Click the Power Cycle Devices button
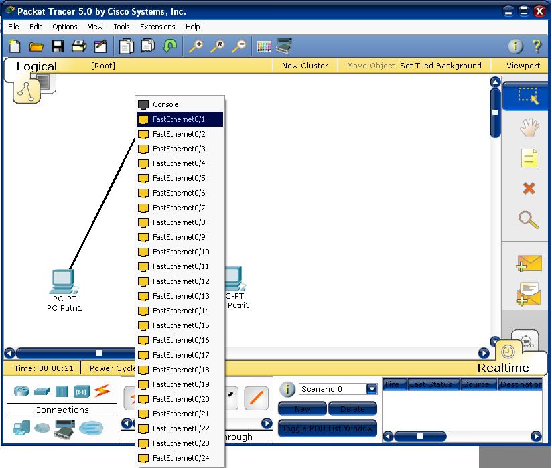 click(112, 368)
